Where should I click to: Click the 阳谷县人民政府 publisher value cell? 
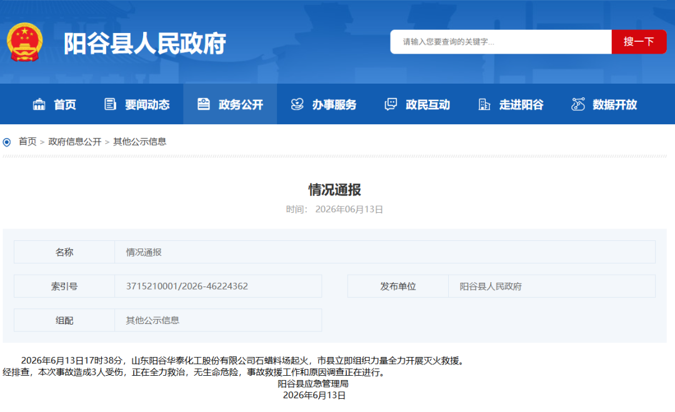click(x=552, y=287)
